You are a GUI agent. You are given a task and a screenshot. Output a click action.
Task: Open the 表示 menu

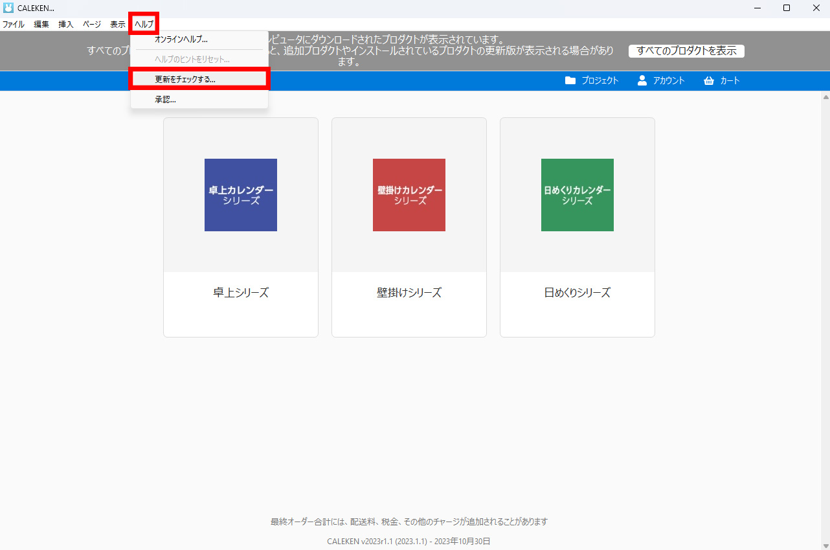pyautogui.click(x=118, y=25)
